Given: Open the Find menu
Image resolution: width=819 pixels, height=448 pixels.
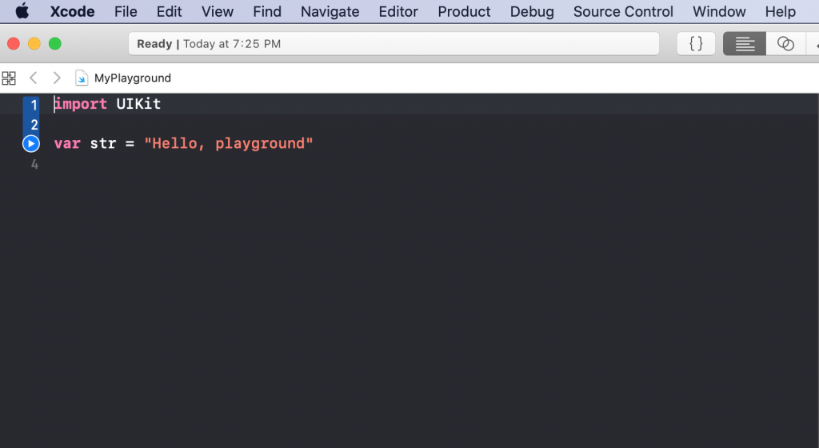Looking at the screenshot, I should [267, 11].
